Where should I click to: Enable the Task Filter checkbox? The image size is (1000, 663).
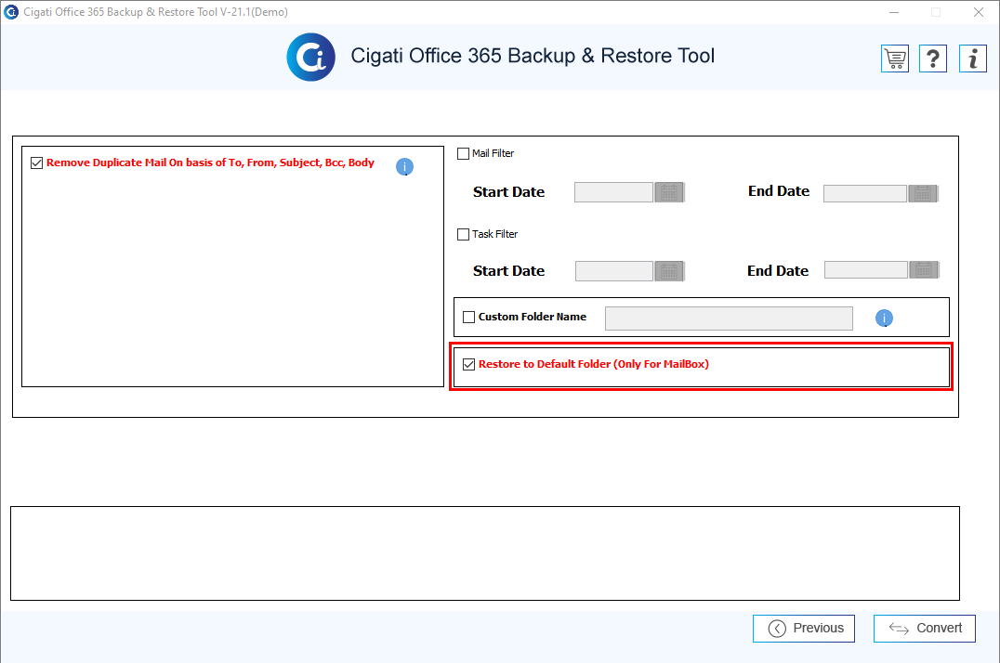464,235
